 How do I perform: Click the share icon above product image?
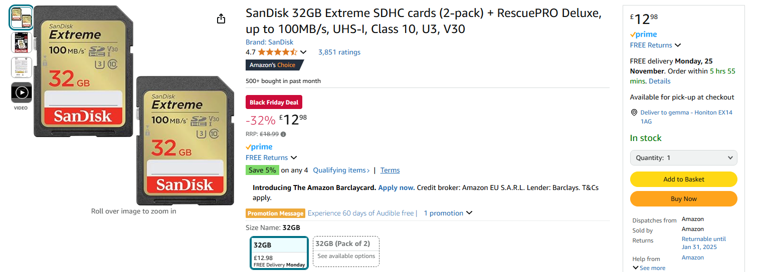[x=221, y=19]
